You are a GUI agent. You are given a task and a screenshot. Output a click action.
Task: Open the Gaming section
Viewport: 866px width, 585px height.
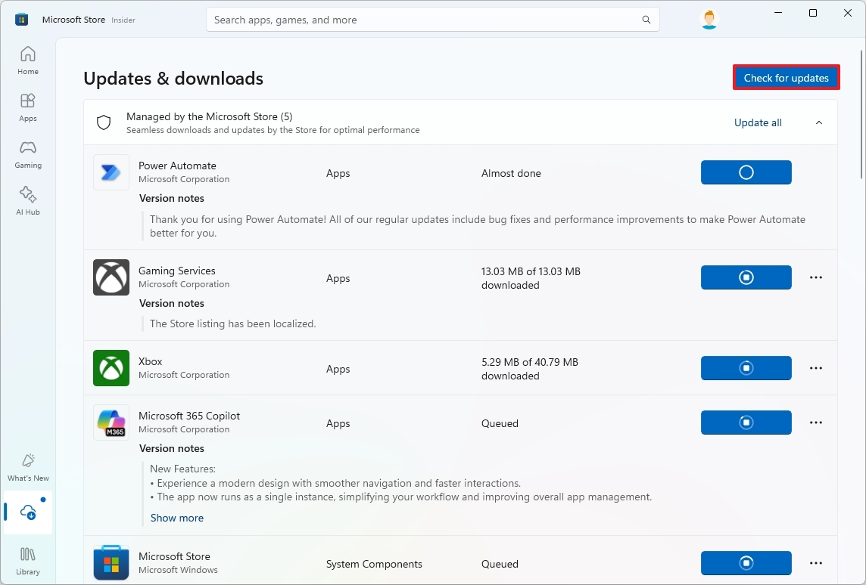[x=27, y=153]
